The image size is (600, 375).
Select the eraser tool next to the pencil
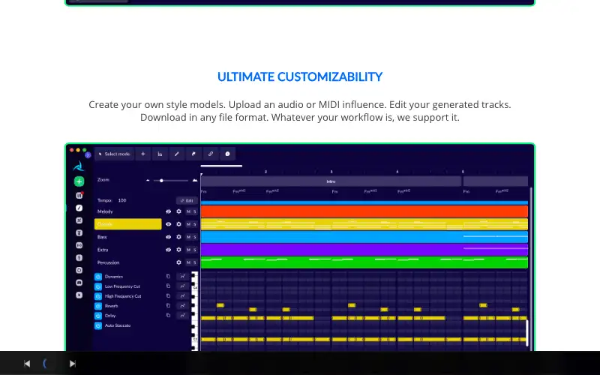pos(193,154)
